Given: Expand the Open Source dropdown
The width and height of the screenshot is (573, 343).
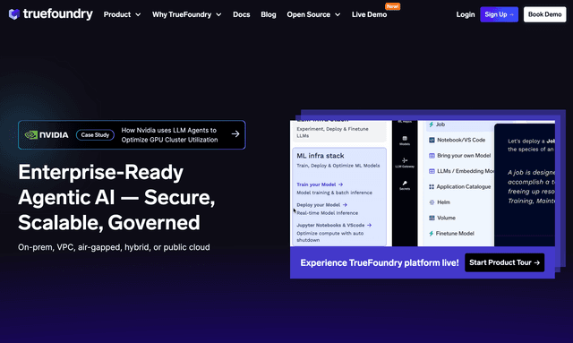Looking at the screenshot, I should pos(313,14).
